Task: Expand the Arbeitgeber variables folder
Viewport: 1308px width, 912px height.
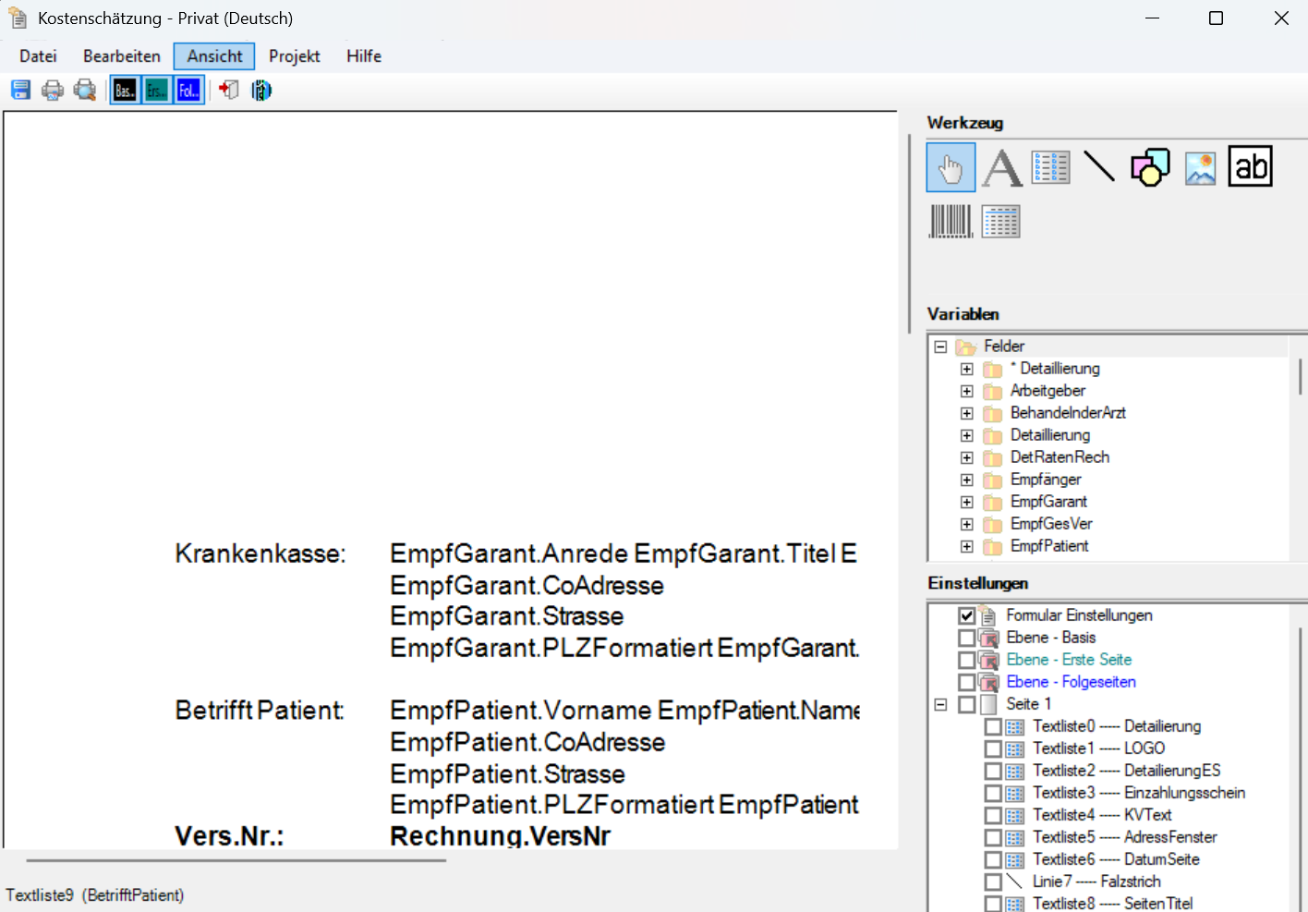Action: [966, 391]
